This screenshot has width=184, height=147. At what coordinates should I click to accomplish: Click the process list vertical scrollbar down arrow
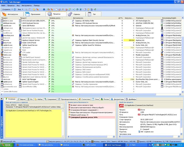point(183,92)
